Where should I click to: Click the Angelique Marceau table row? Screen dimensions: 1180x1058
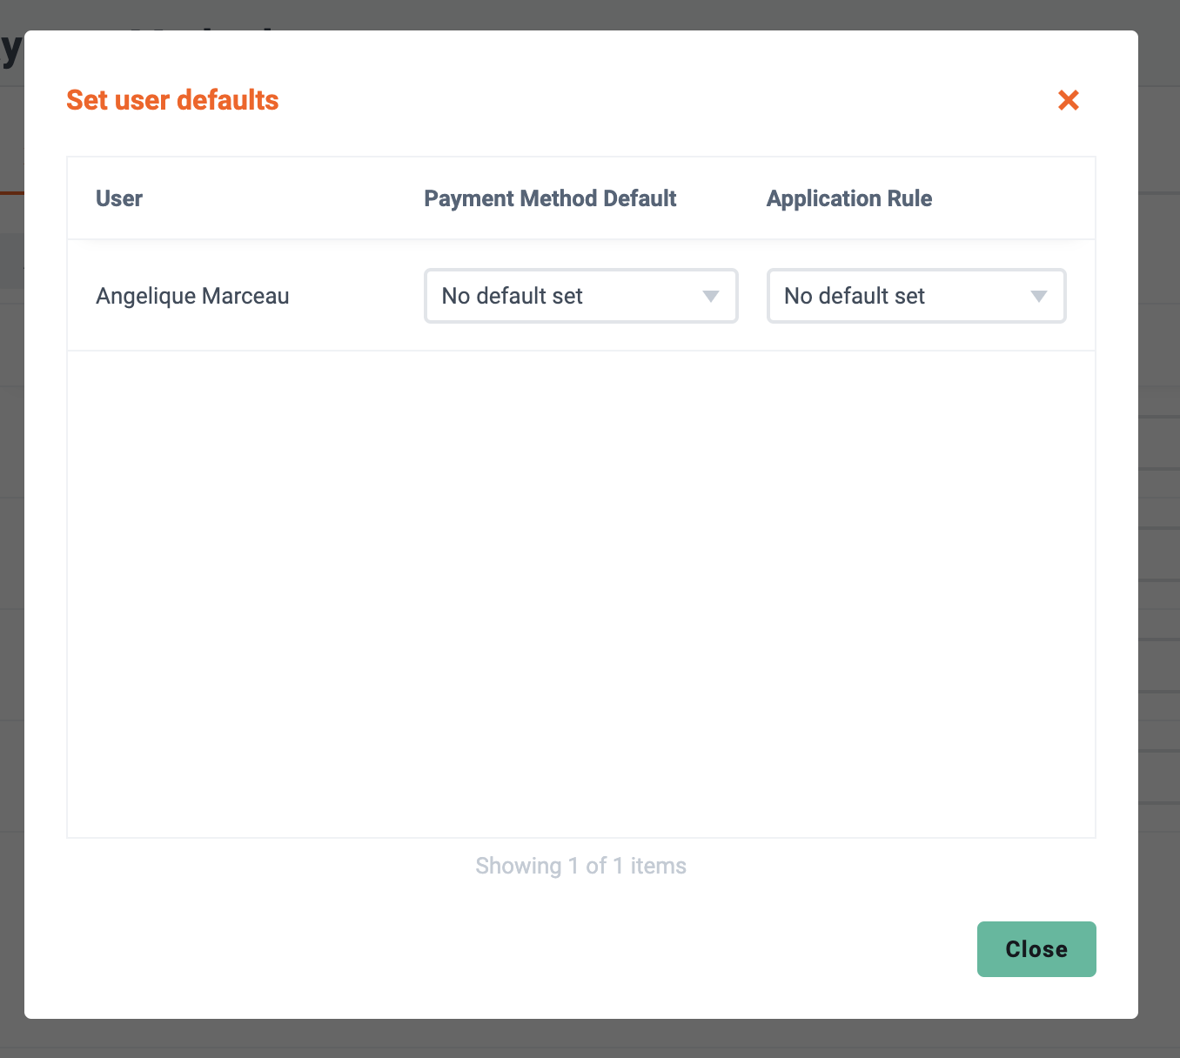(x=581, y=296)
